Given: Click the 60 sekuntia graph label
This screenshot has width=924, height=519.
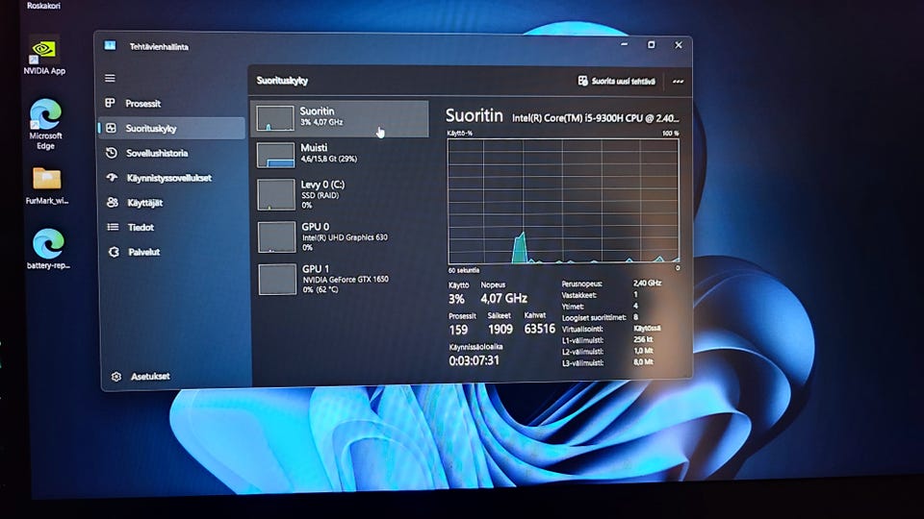Looking at the screenshot, I should tap(464, 270).
